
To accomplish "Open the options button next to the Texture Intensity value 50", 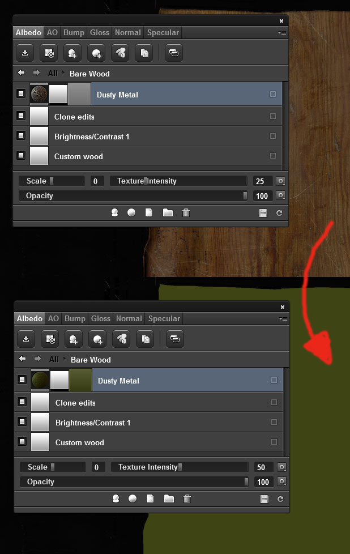I will coord(281,467).
